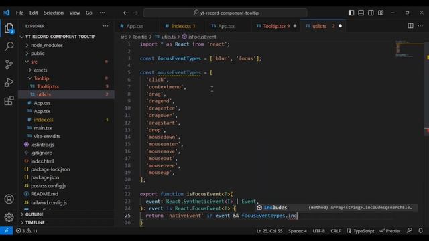429x241 pixels.
Task: Open the Edit menu
Action: pyautogui.click(x=34, y=13)
